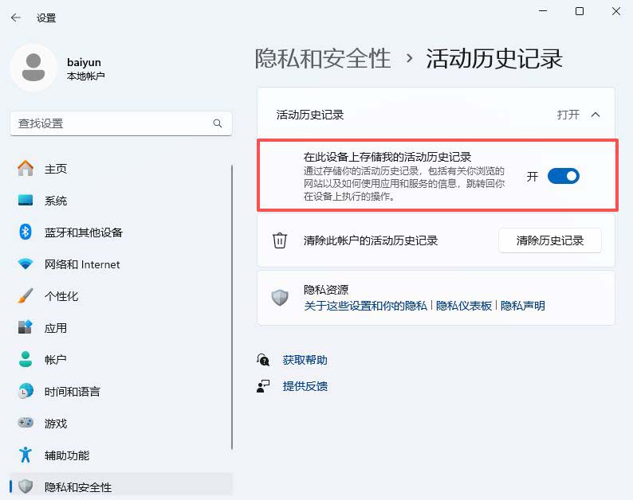Screen dimensions: 633x500
Task: Click the 隐私资源 shield icon
Action: point(279,298)
